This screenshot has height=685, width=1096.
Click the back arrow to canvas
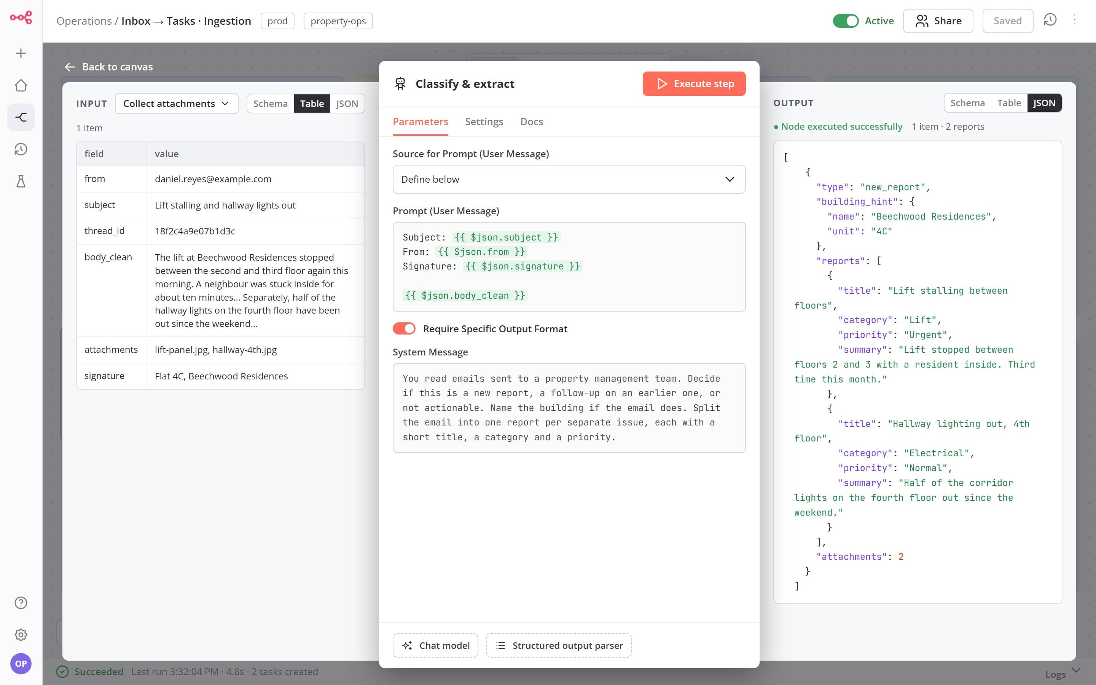(x=70, y=67)
